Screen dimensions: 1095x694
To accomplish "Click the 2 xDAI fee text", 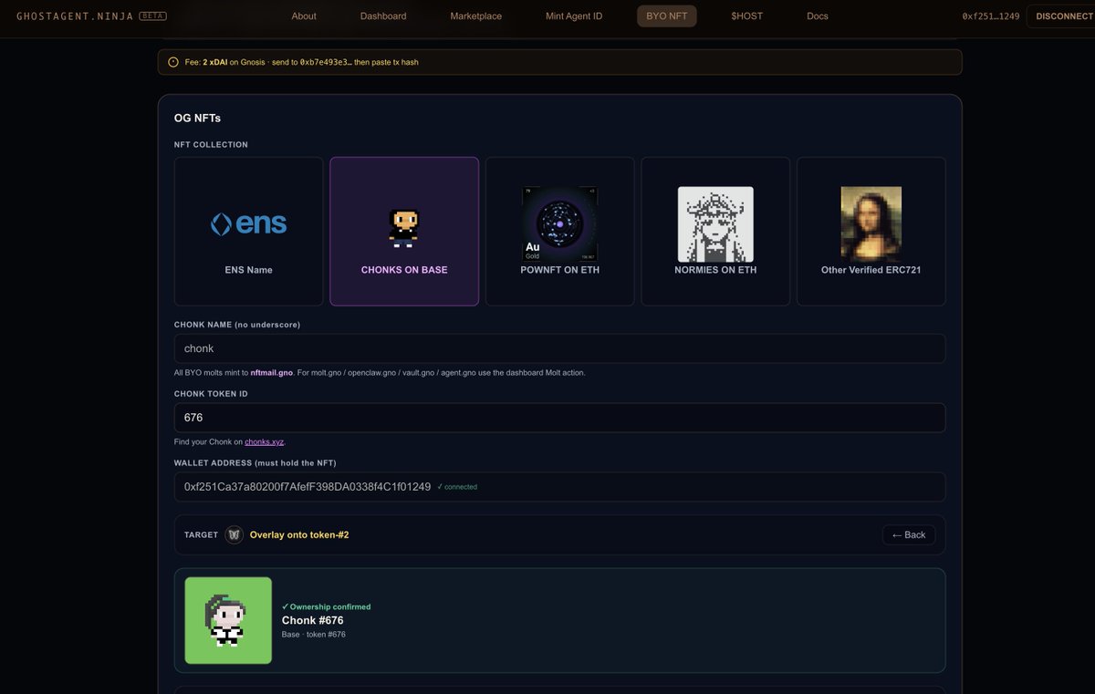I will coord(214,62).
